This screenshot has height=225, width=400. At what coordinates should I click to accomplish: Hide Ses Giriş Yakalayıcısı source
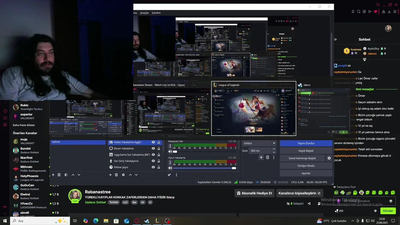(153, 161)
